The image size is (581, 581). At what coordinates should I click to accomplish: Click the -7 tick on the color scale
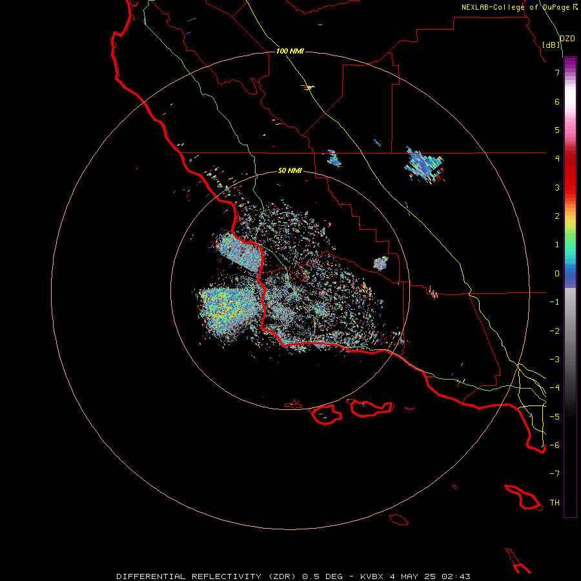coord(555,474)
